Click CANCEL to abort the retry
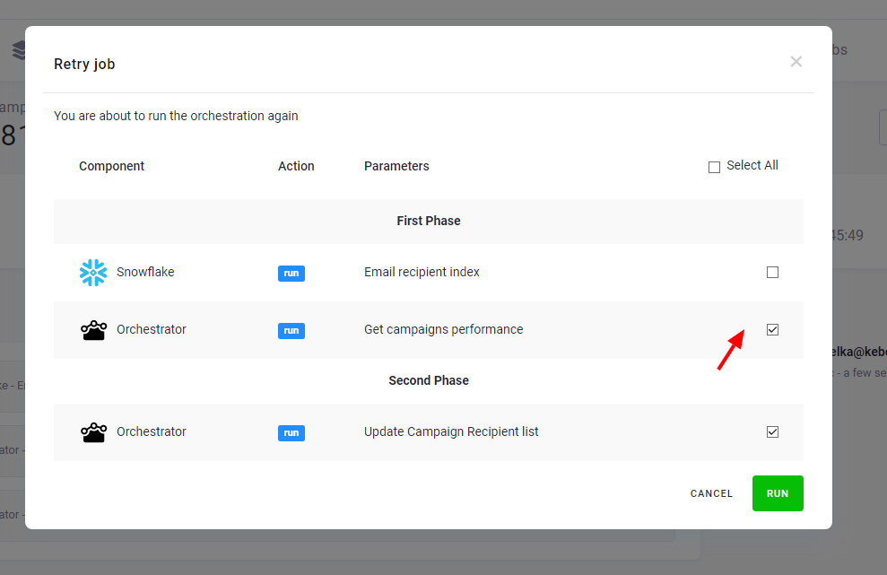Viewport: 887px width, 575px height. coord(711,492)
